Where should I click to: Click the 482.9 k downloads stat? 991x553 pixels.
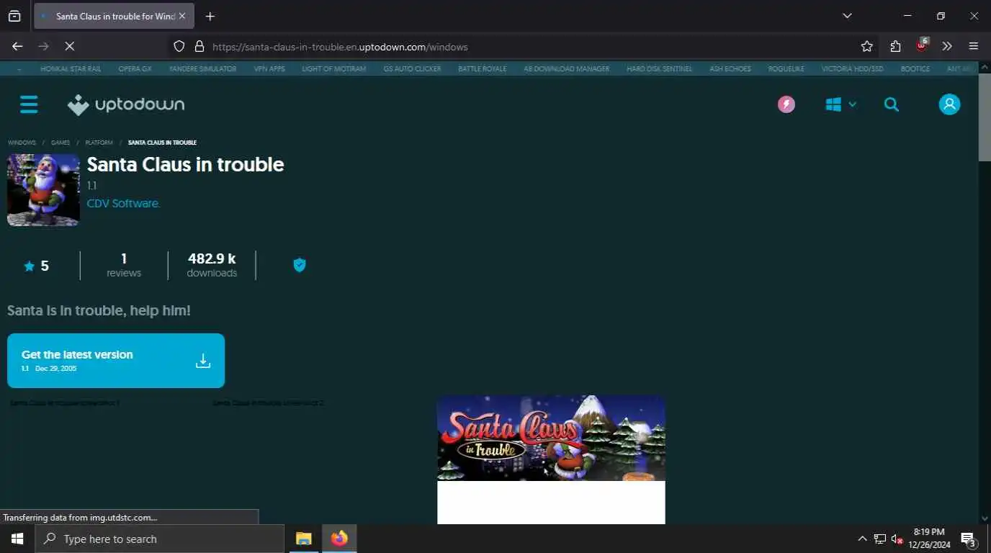(x=212, y=265)
